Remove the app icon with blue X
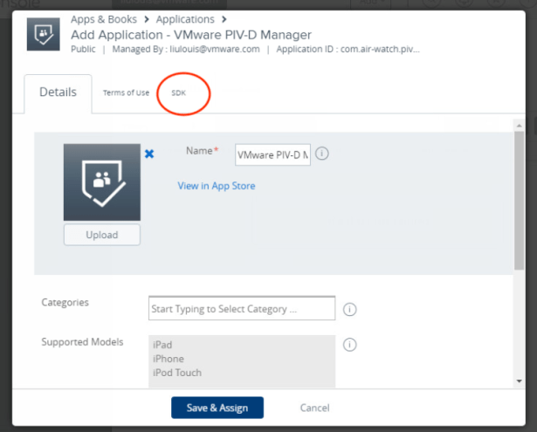 click(149, 154)
